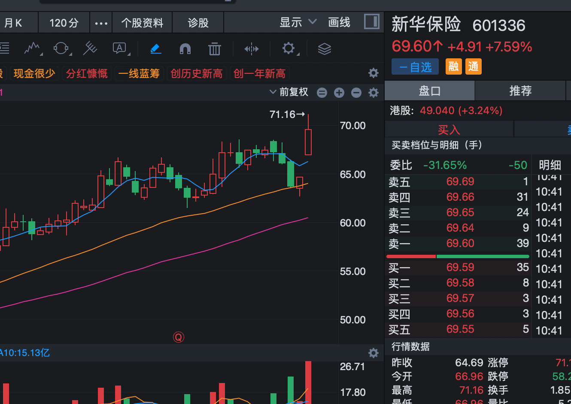The image size is (571, 404).
Task: Switch to 120分 period tab
Action: 64,23
